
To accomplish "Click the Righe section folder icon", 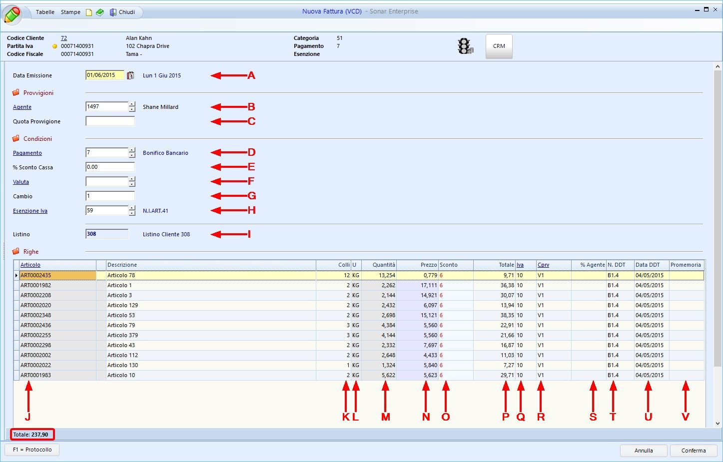I will tap(16, 252).
